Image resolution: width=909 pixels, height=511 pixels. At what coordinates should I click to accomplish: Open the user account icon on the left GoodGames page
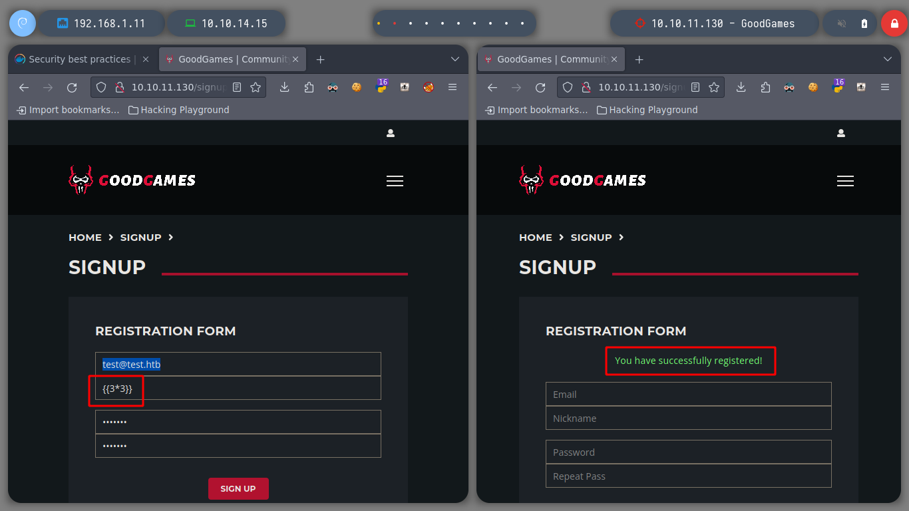pos(391,133)
